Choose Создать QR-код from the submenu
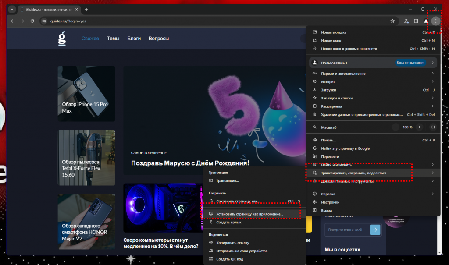The height and width of the screenshot is (265, 449). point(229,259)
